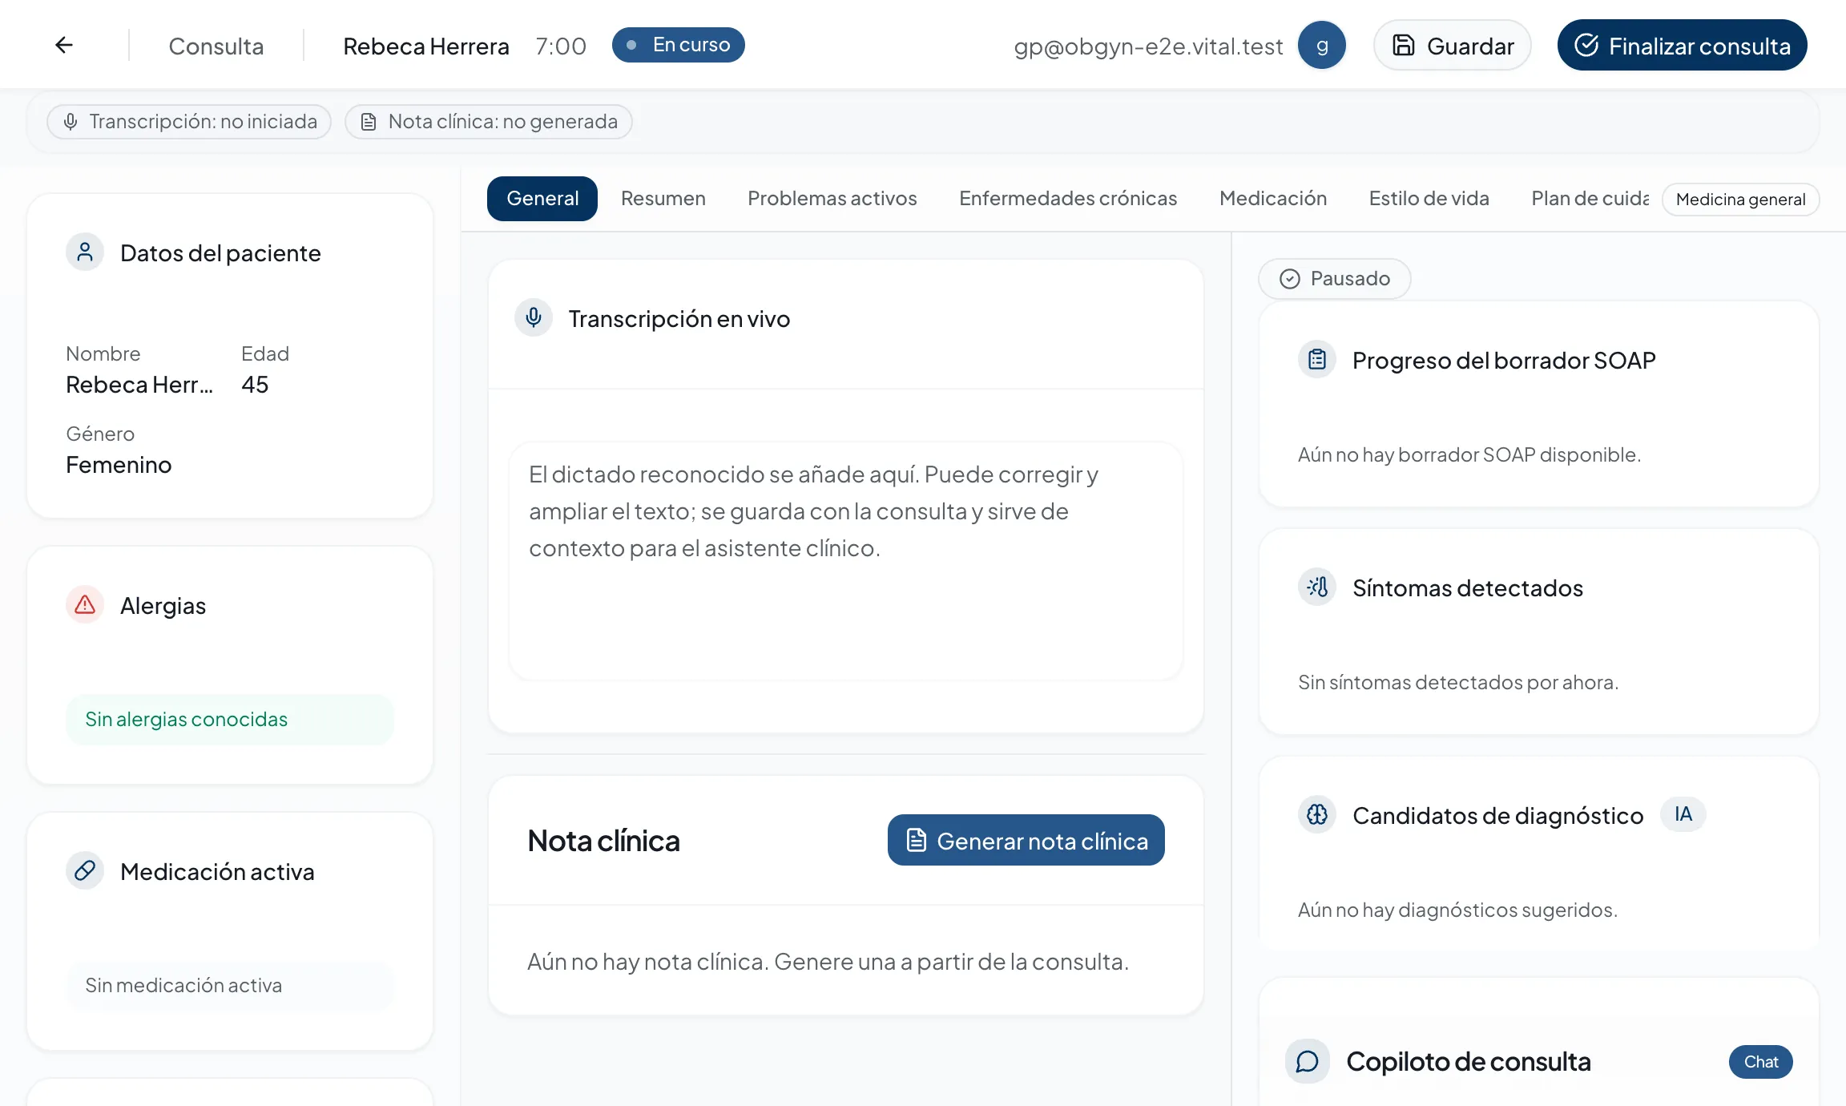Click the Medicina general specialty chip
This screenshot has width=1846, height=1106.
(1741, 200)
